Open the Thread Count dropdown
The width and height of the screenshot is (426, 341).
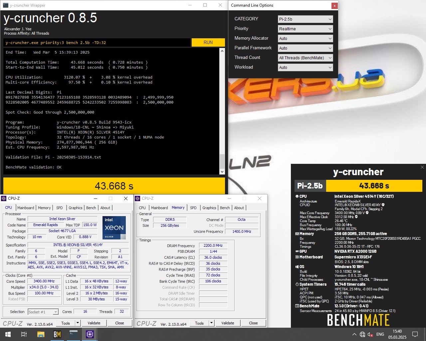(x=305, y=58)
